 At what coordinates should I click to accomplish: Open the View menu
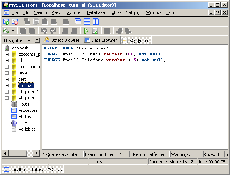56,12
